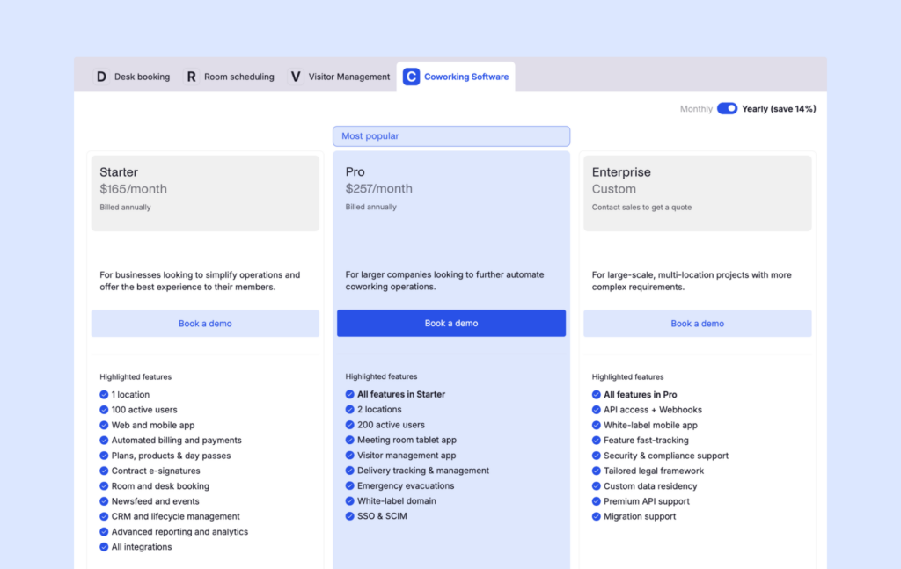Select Yearly (save 14%) billing label
The width and height of the screenshot is (901, 569).
coord(779,109)
